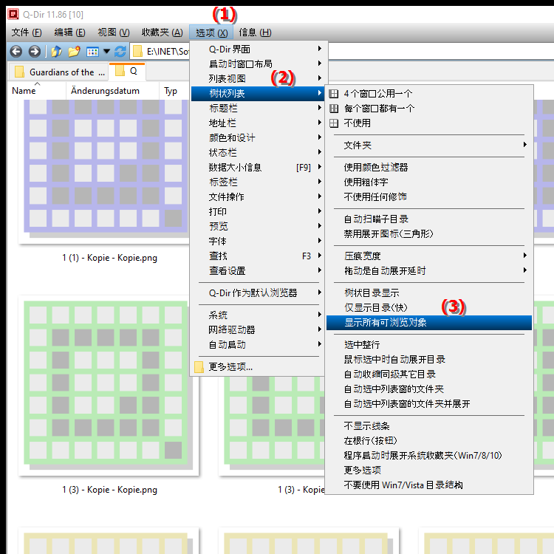Image resolution: width=554 pixels, height=554 pixels.
Task: Expand 压痕宽度 submenu
Action: [429, 256]
